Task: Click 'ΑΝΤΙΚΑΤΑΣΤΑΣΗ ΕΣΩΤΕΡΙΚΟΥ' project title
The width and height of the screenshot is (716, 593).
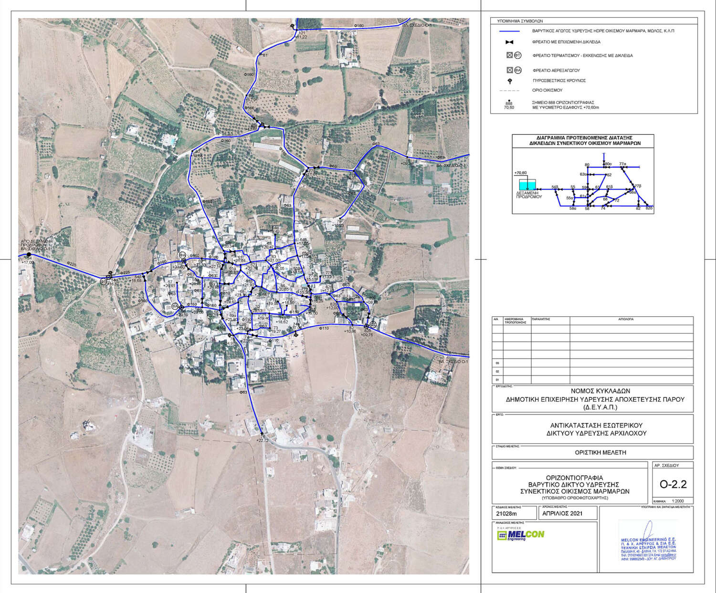Action: [596, 425]
